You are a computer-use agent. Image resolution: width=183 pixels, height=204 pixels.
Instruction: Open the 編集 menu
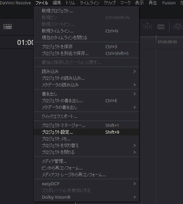[x=57, y=3]
